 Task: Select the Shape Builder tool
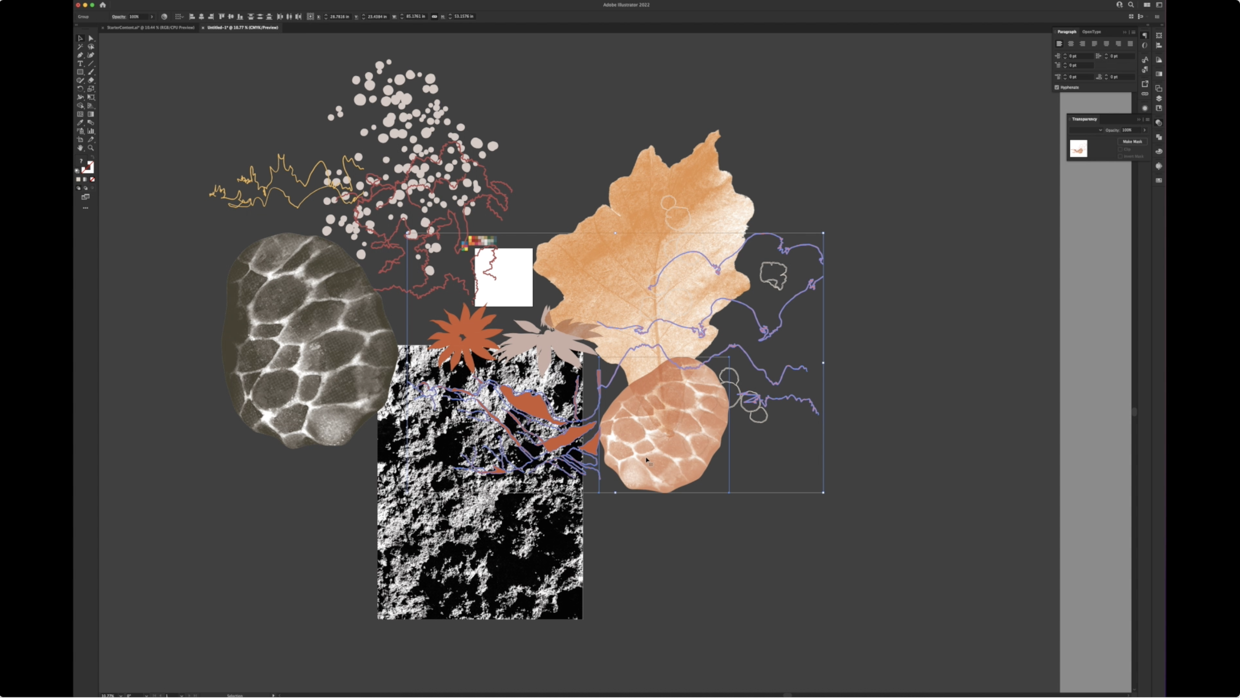click(x=80, y=106)
